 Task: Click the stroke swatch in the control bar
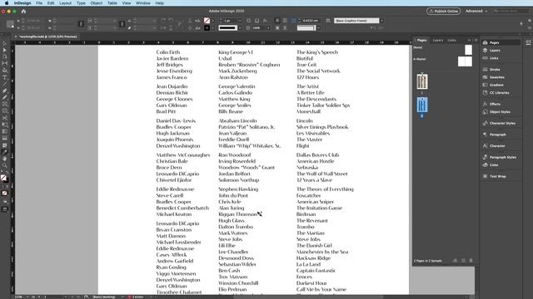click(207, 27)
